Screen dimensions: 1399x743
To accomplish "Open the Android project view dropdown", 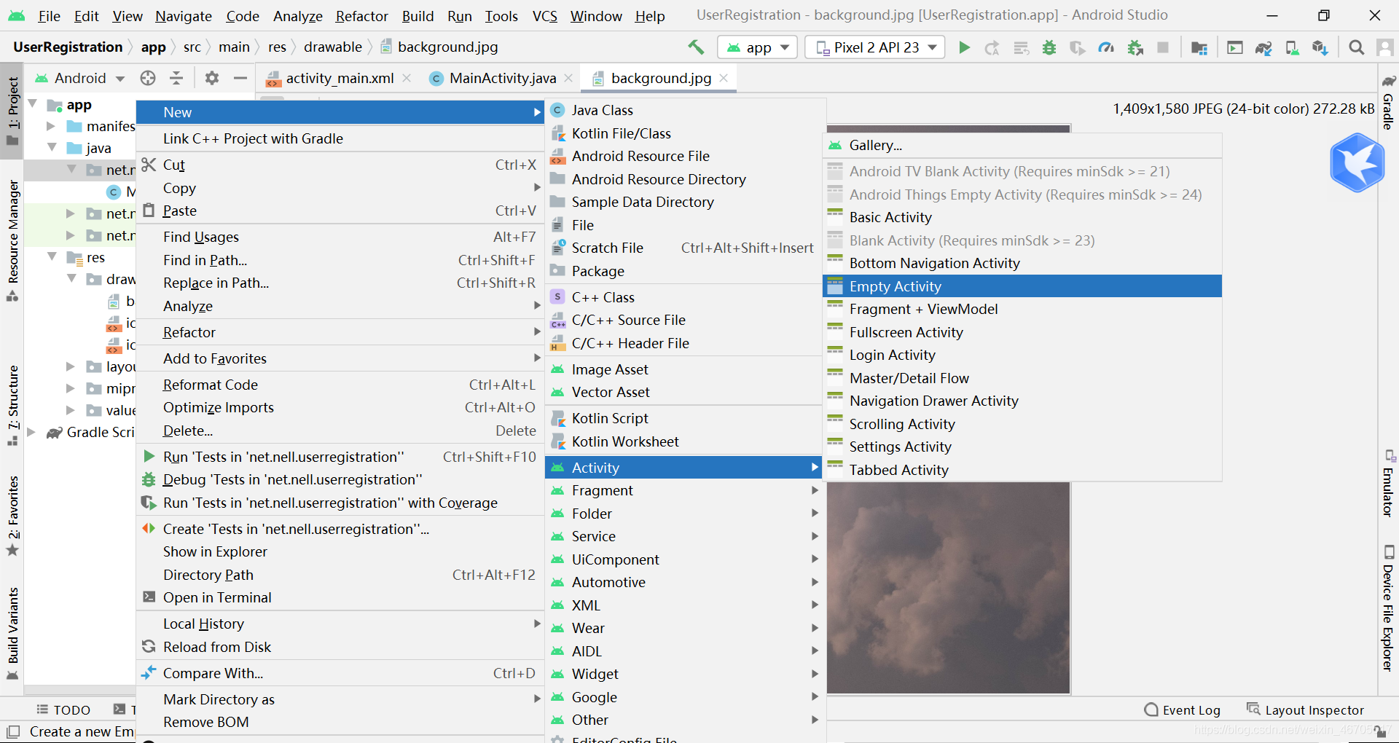I will 80,78.
